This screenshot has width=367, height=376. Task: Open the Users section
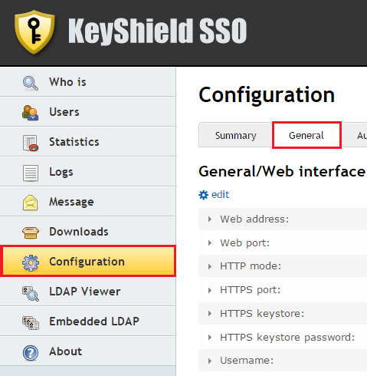tap(88, 112)
